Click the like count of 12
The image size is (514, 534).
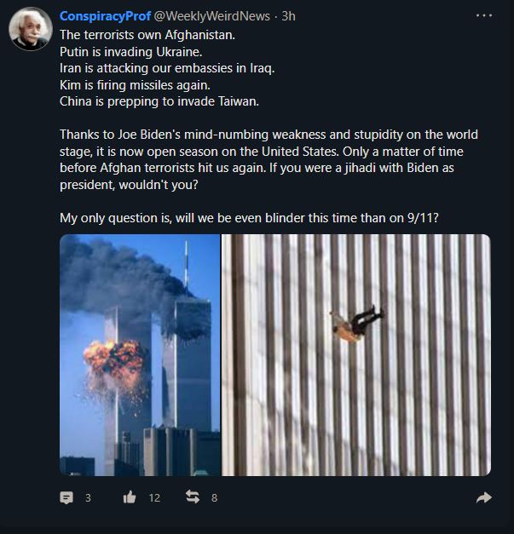[x=154, y=498]
